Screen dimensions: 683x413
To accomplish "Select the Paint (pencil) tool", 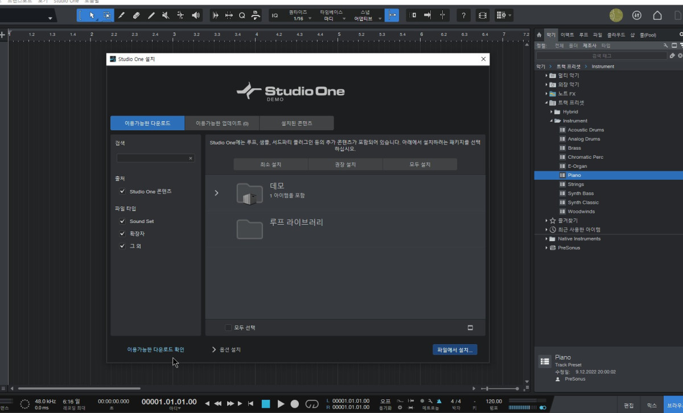I will (x=151, y=15).
